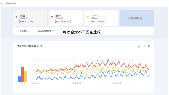
Task: Click the 平均值 label under bars
Action: (x=22, y=83)
